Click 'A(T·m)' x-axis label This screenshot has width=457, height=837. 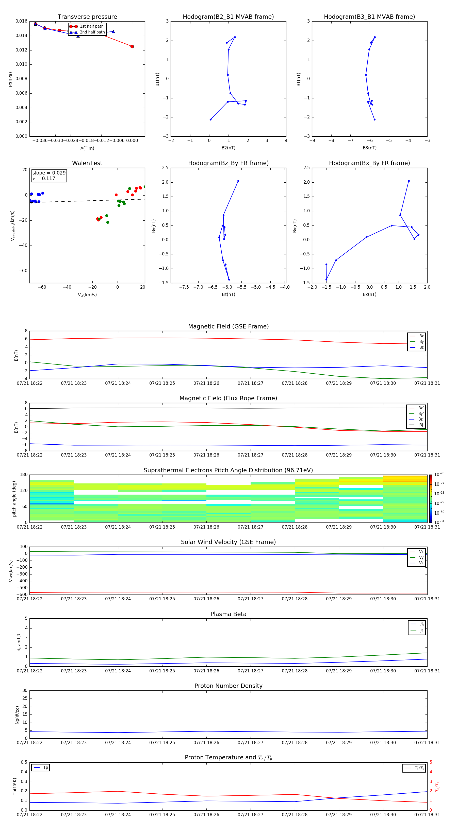(x=87, y=148)
